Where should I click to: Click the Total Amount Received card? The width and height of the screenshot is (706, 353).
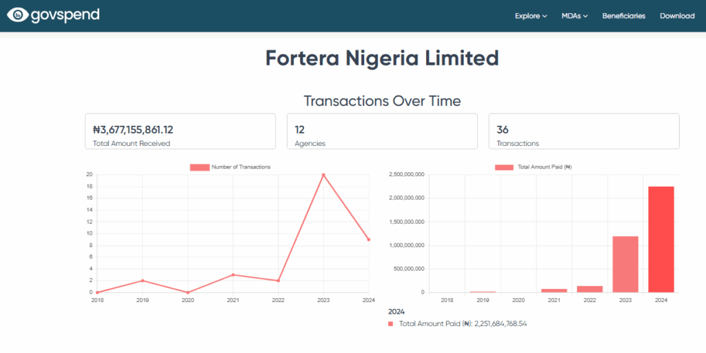click(180, 131)
